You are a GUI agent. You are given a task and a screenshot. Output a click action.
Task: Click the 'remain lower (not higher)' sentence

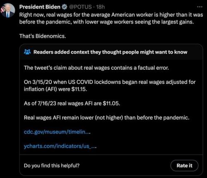(106, 118)
